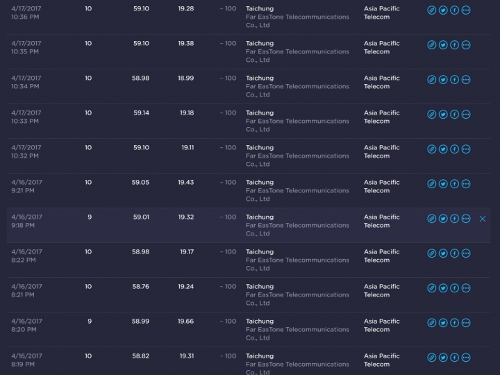This screenshot has width=500, height=375.
Task: Click Taichung server in 10:32 PM row
Action: click(260, 148)
